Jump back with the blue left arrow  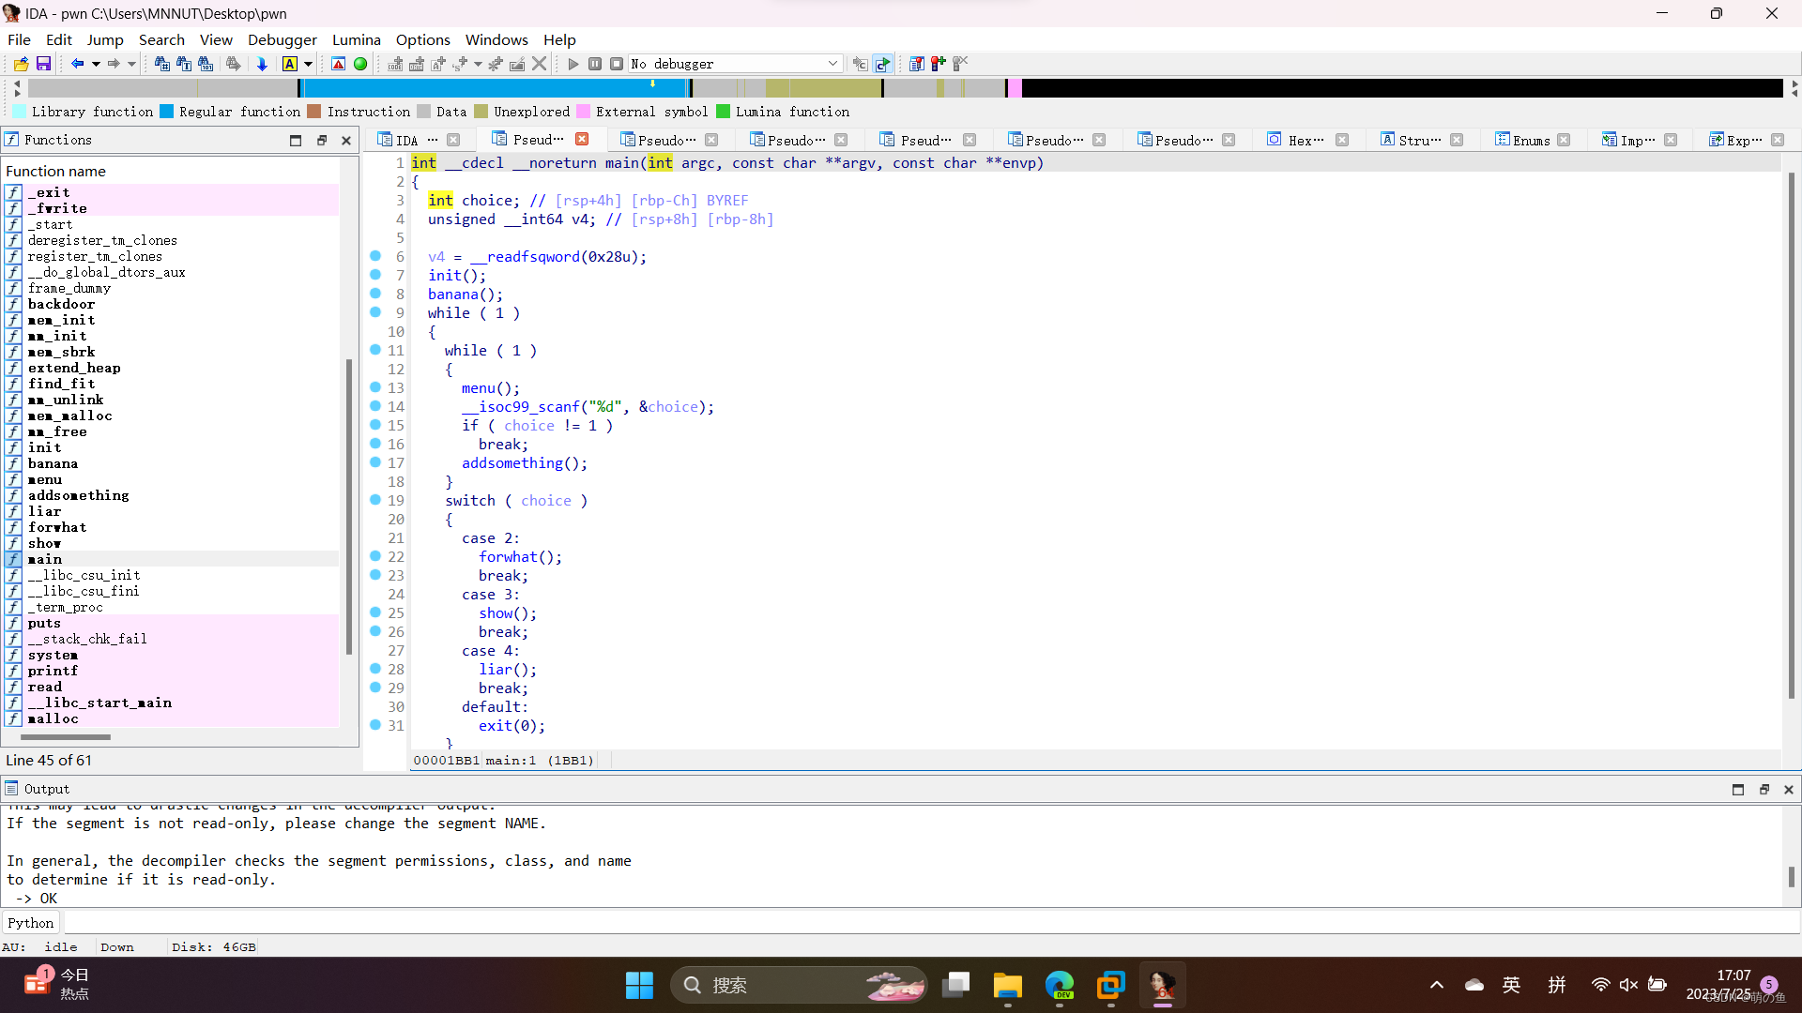pyautogui.click(x=77, y=64)
